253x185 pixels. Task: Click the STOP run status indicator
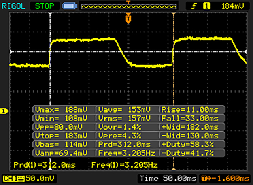tap(45, 6)
